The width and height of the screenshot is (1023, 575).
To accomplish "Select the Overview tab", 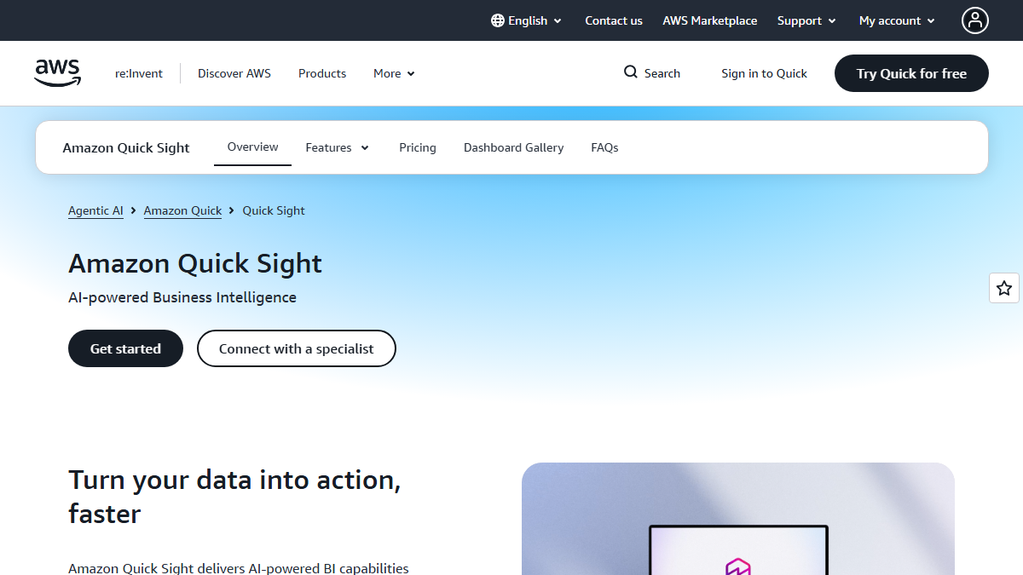I will pos(252,147).
